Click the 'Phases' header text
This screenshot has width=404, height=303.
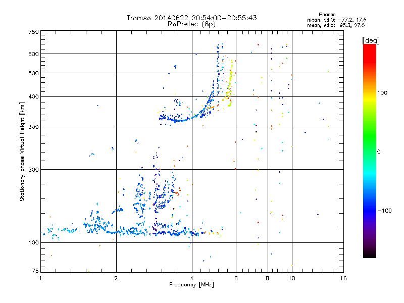327,15
